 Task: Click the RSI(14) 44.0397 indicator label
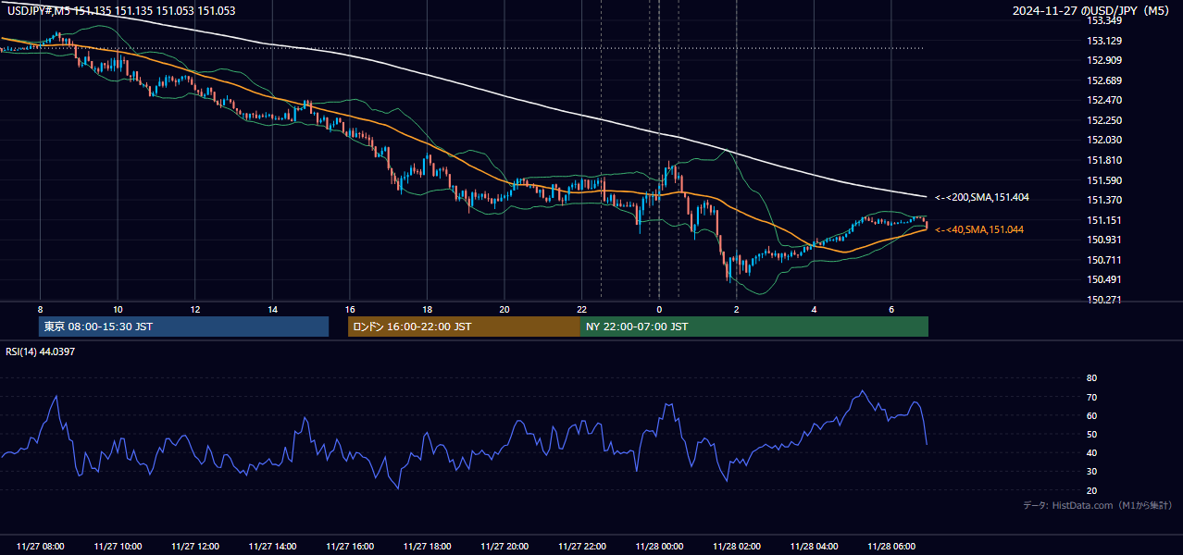(40, 351)
